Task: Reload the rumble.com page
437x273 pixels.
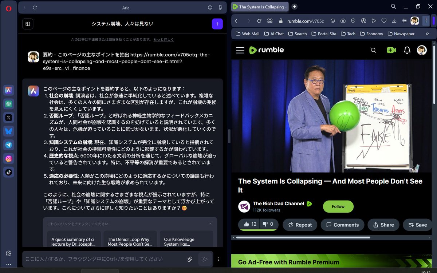Action: point(259,21)
